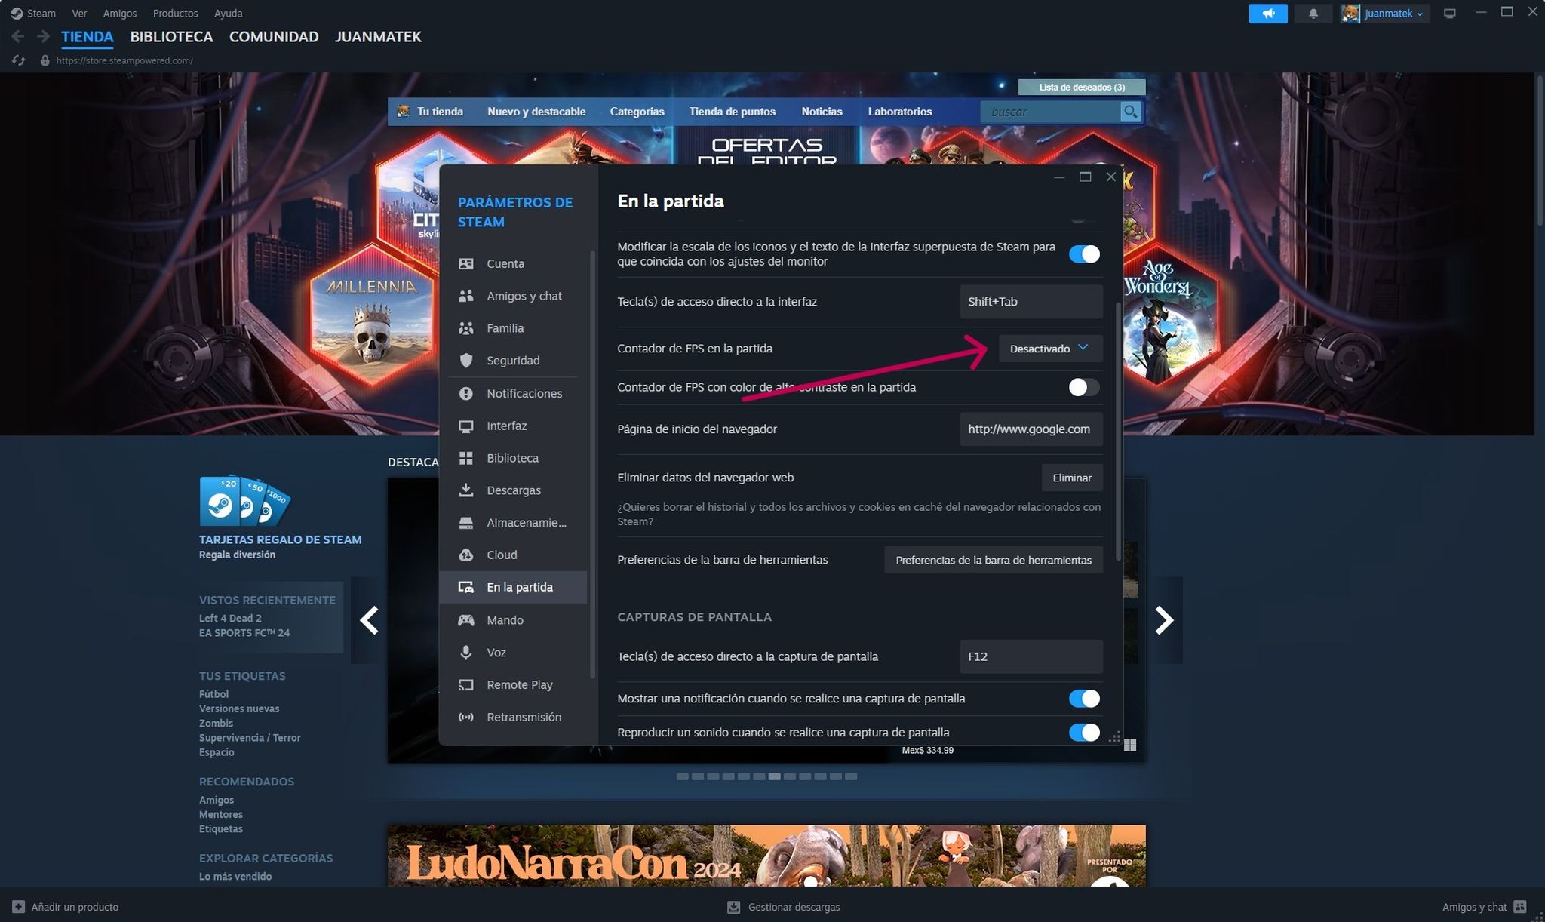Disable the screenshot notification toggle
The height and width of the screenshot is (922, 1545).
[1084, 699]
